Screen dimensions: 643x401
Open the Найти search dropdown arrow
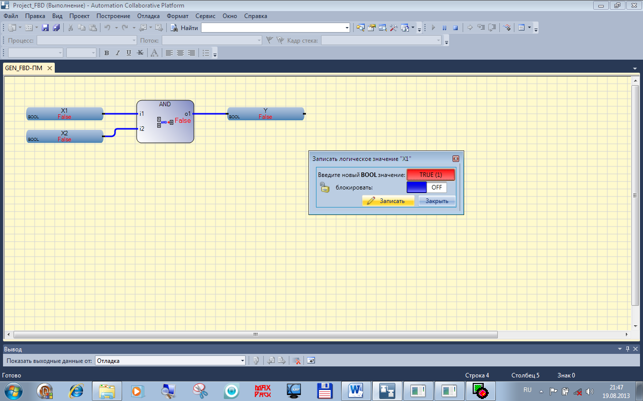click(347, 28)
